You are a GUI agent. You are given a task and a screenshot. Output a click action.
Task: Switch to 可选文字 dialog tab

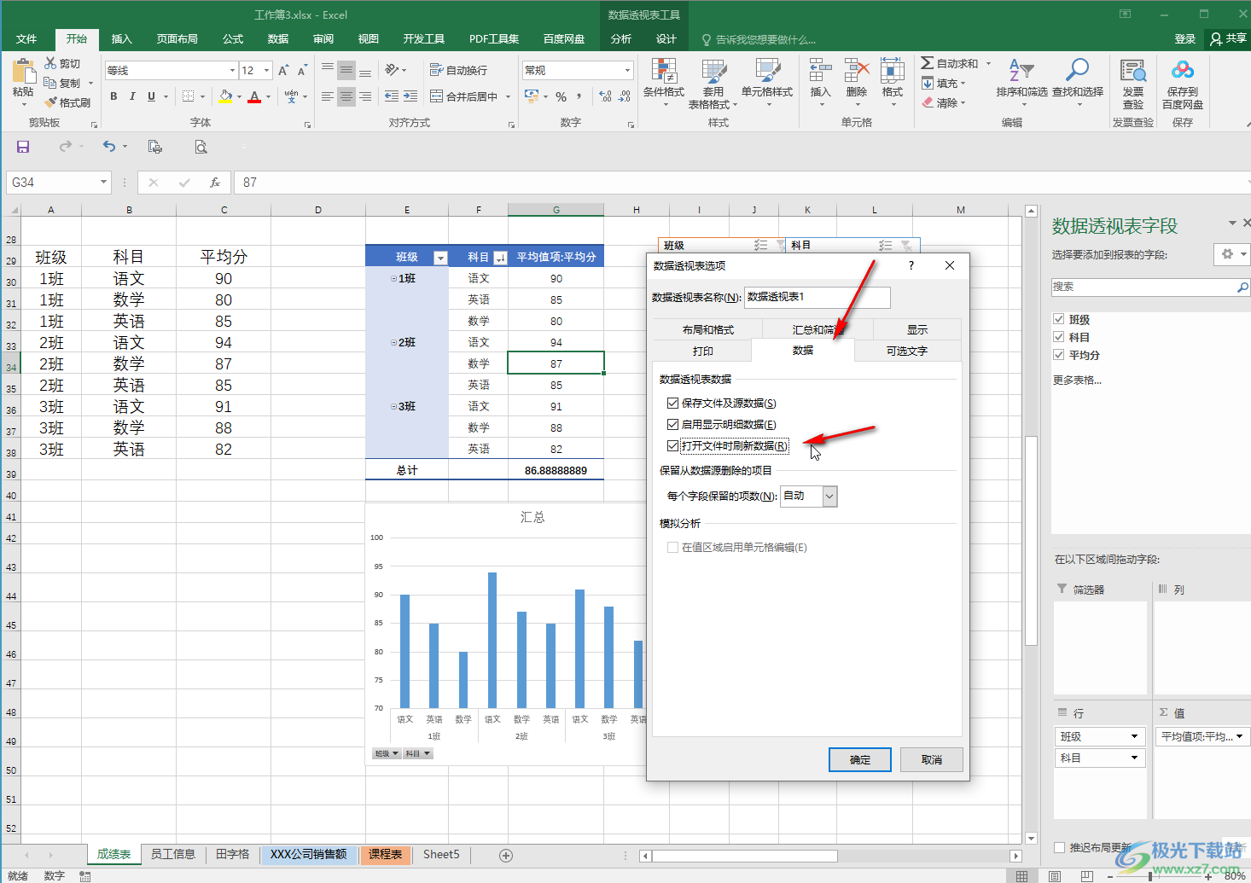(906, 351)
